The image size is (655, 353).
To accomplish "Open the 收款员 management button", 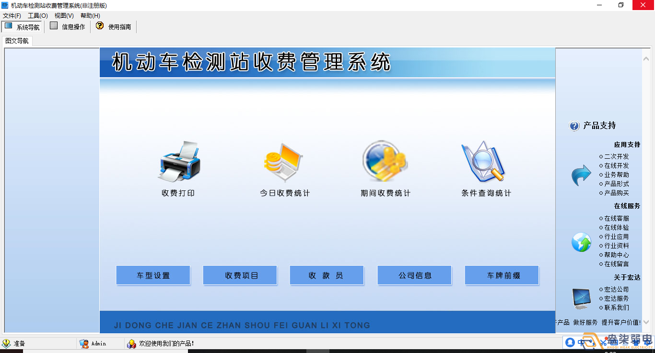I will pos(327,275).
